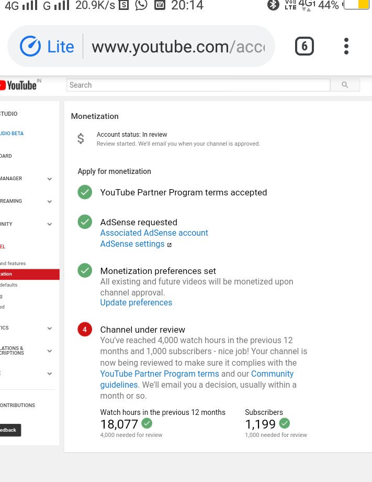372x482 pixels.
Task: Click the green check next to 1,199
Action: pos(285,423)
